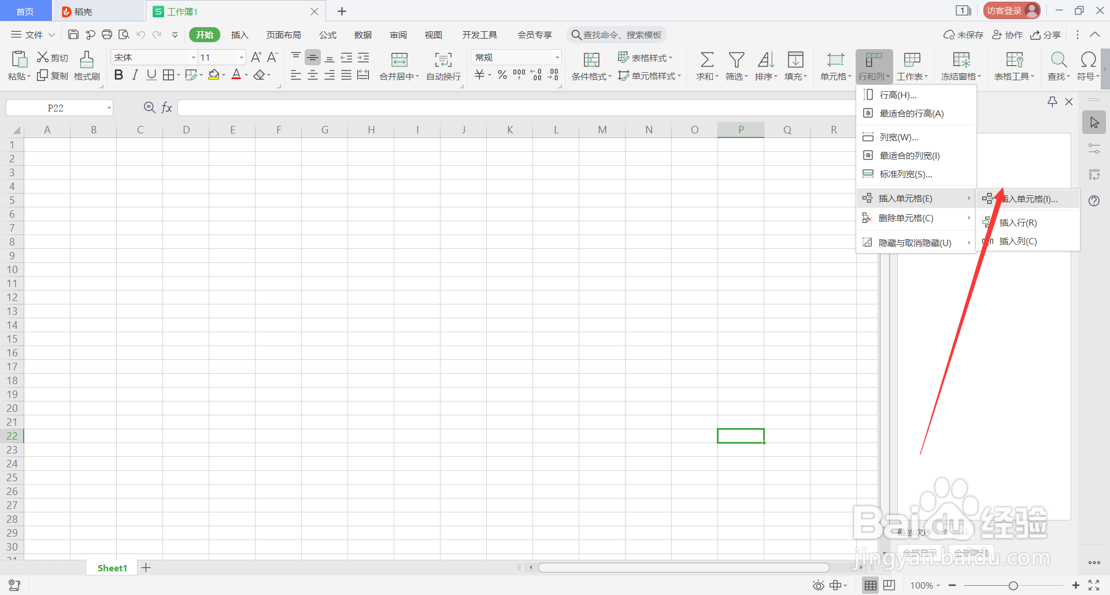Decrease font size with A- icon
1110x595 pixels.
[273, 57]
